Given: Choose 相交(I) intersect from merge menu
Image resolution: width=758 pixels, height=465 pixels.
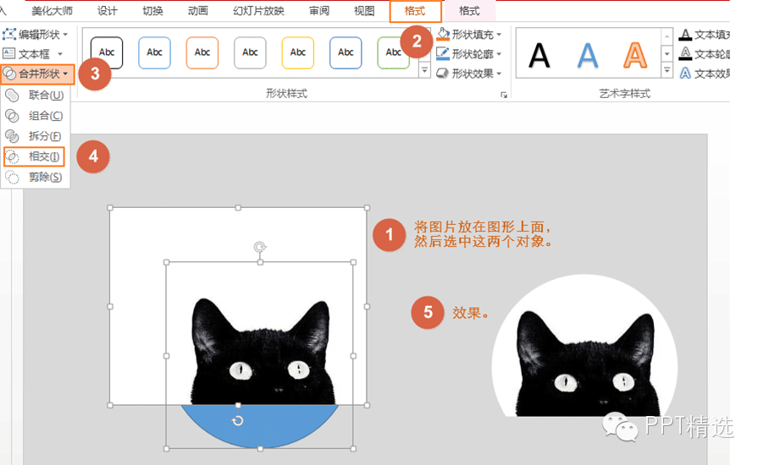Looking at the screenshot, I should pyautogui.click(x=34, y=156).
